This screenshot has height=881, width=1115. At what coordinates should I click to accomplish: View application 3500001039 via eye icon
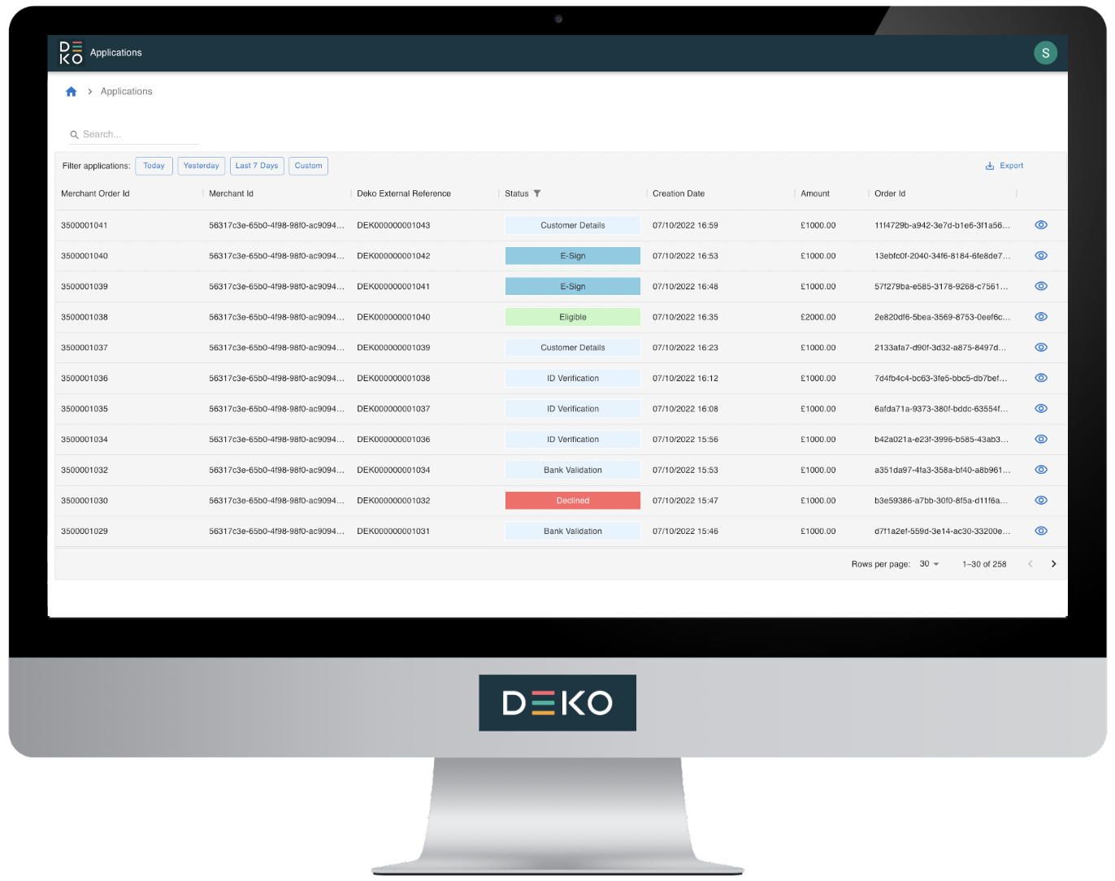(x=1041, y=286)
